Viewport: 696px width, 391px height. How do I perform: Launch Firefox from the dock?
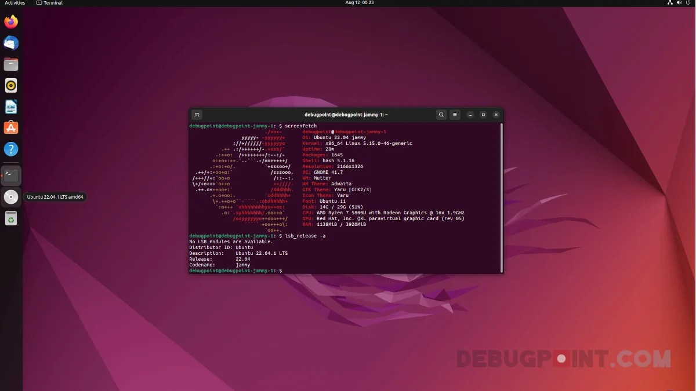click(x=11, y=21)
